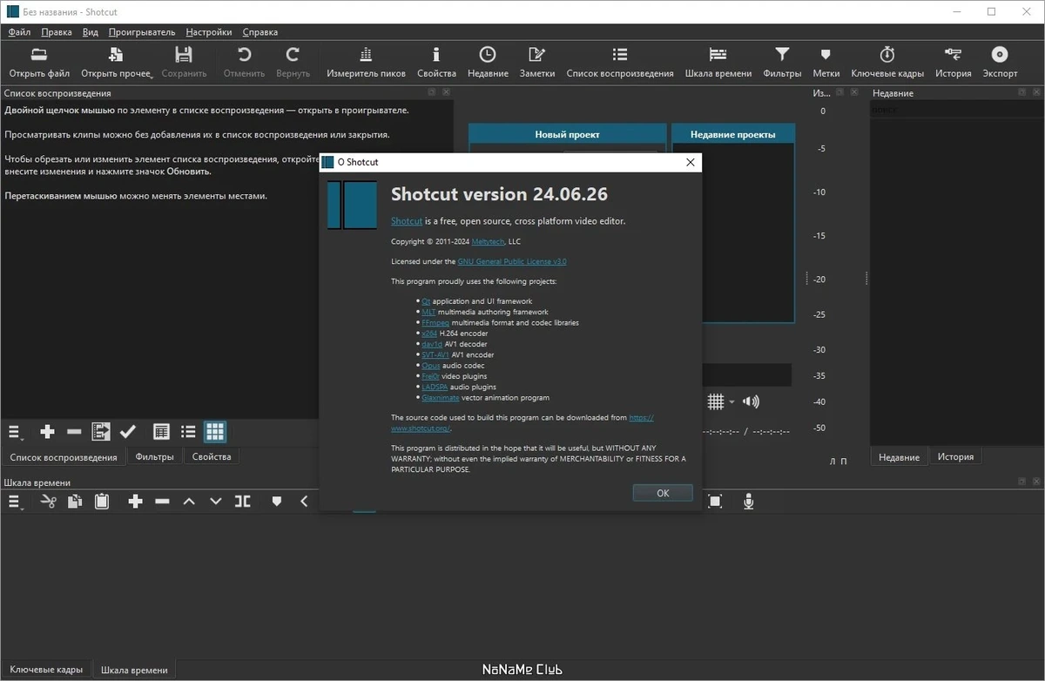Image resolution: width=1045 pixels, height=681 pixels.
Task: Click the timeline Ripple Delete minus icon
Action: [x=162, y=501]
